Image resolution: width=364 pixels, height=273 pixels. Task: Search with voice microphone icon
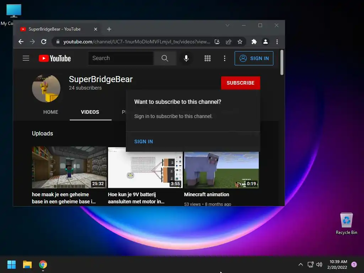click(x=186, y=58)
